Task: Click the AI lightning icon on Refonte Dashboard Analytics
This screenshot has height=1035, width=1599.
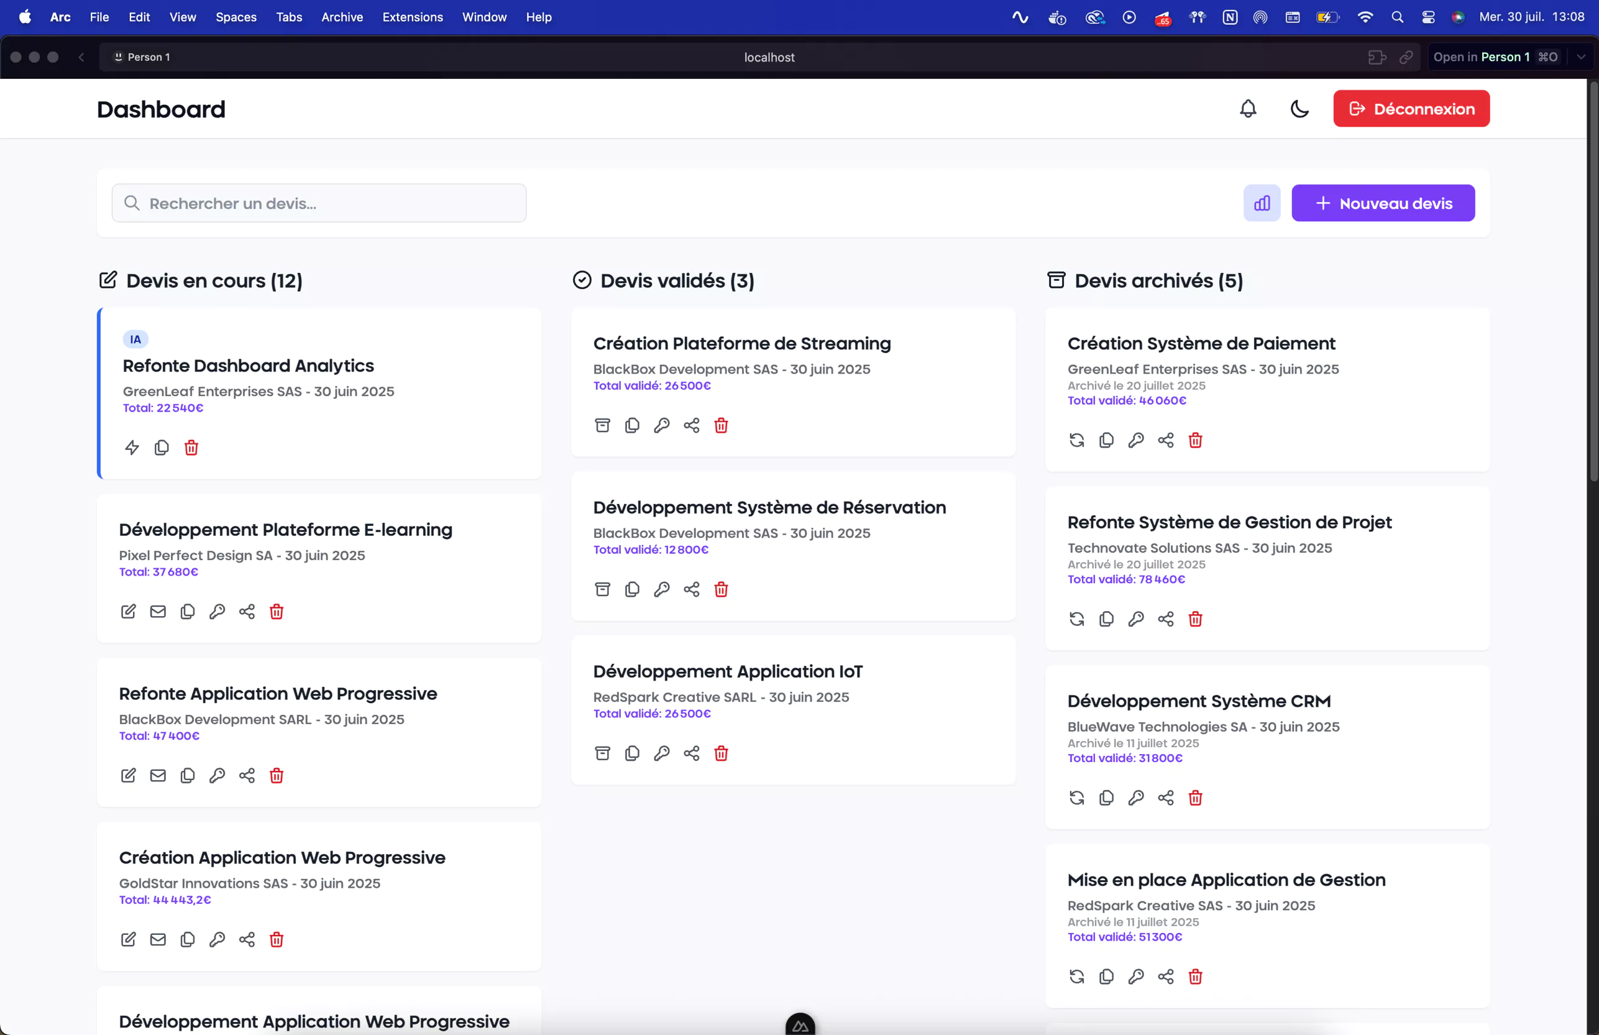Action: (132, 448)
